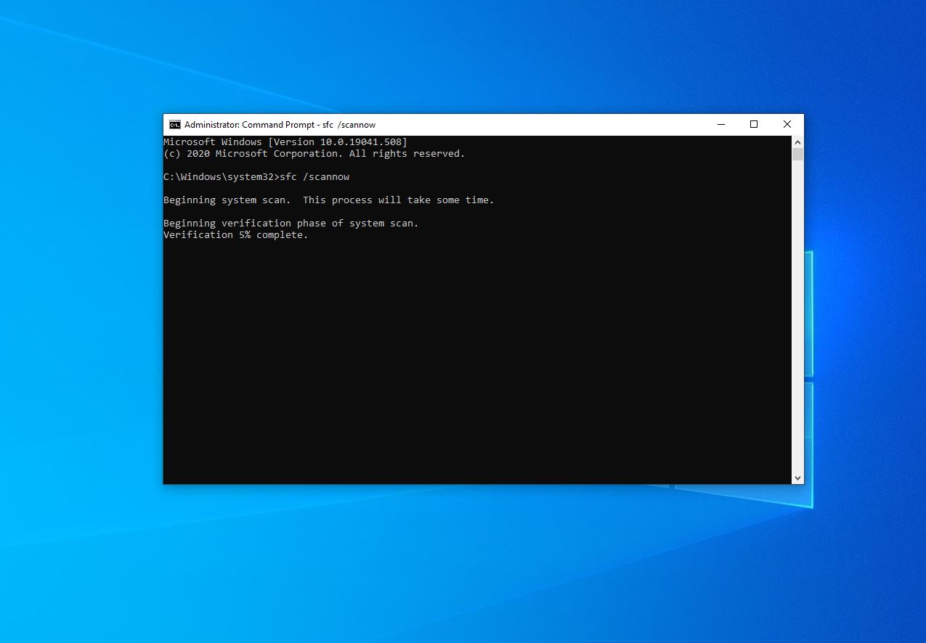Maximize the Command Prompt window
Viewport: 926px width, 643px height.
click(x=753, y=124)
